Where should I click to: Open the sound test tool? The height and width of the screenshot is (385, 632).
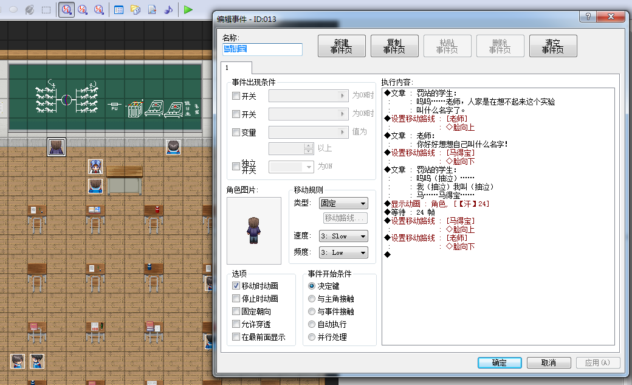click(168, 10)
